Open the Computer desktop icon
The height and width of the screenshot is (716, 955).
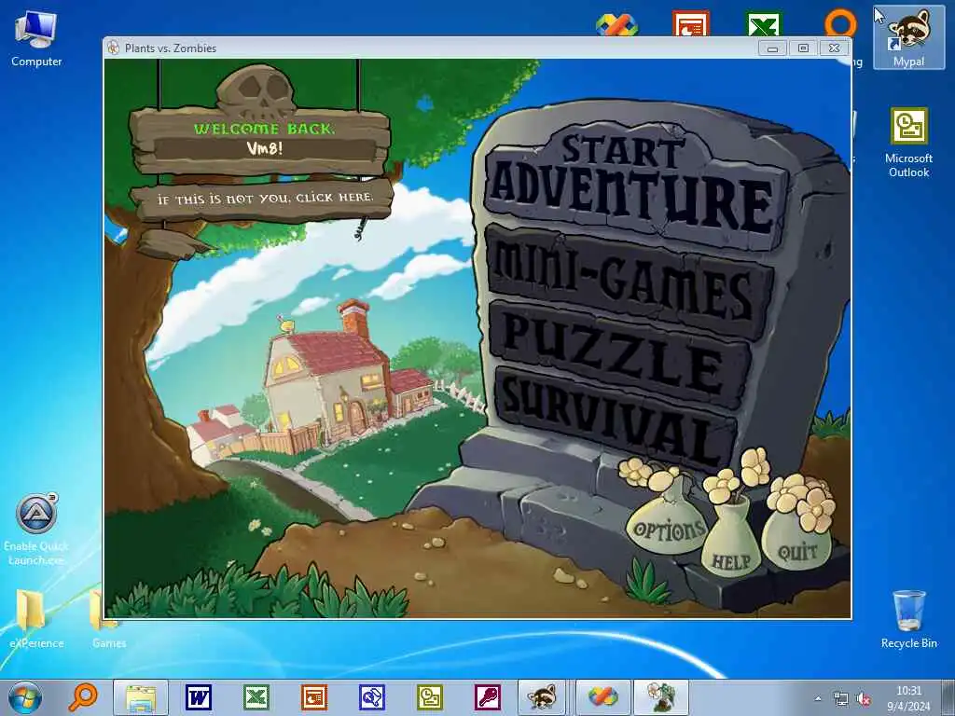click(36, 39)
